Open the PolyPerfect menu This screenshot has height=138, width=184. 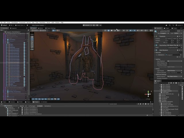42,22
